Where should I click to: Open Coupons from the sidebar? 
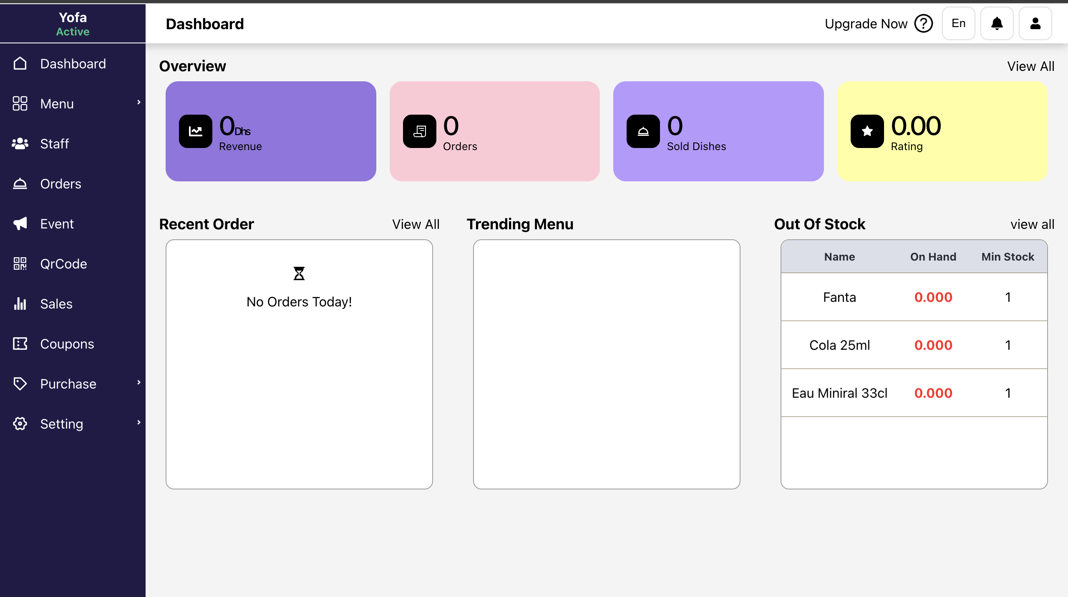pyautogui.click(x=67, y=344)
